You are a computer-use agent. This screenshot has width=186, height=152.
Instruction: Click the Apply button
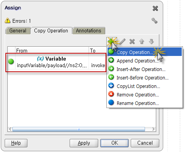click(84, 143)
